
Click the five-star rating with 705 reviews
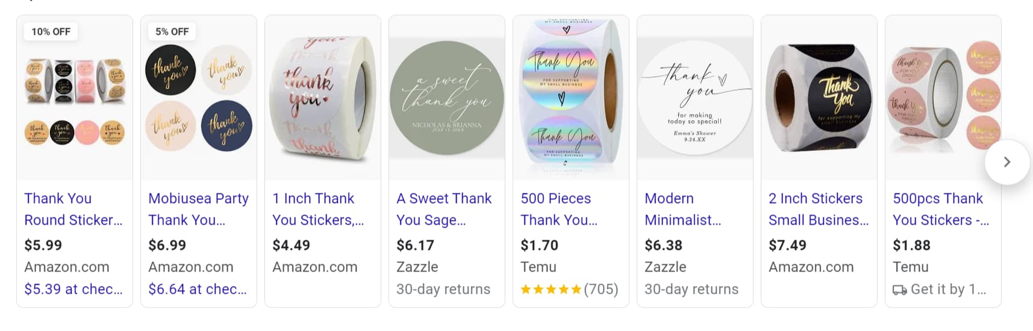(x=569, y=290)
